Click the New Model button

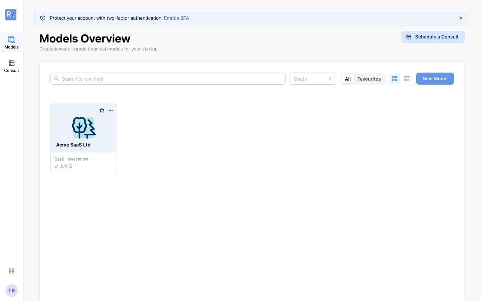tap(435, 79)
